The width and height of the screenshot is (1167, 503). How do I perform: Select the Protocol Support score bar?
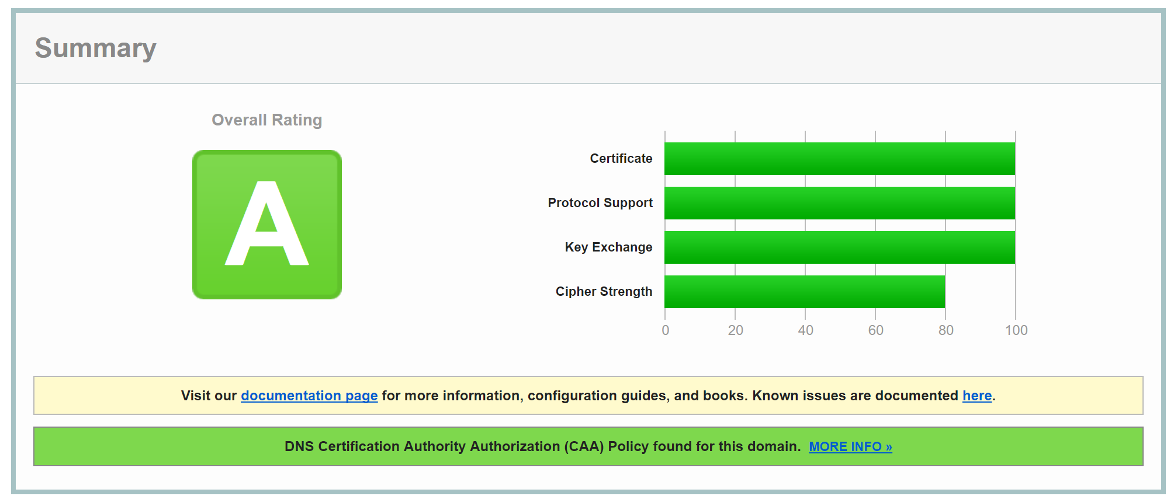pyautogui.click(x=840, y=203)
